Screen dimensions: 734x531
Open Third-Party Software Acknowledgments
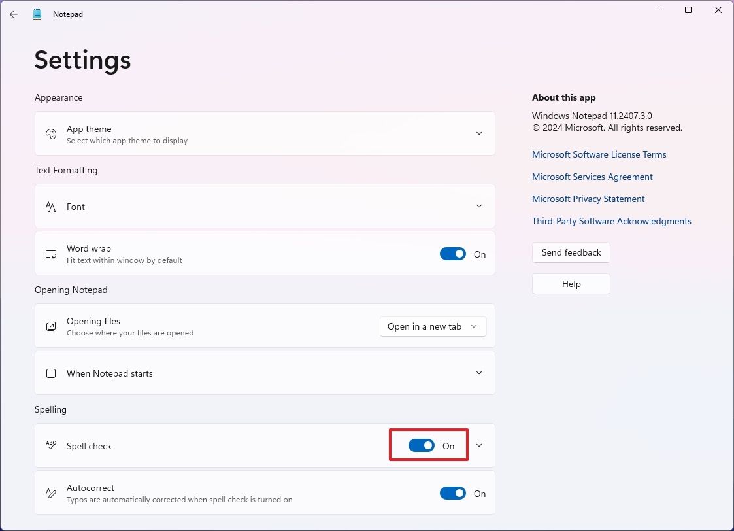pyautogui.click(x=611, y=221)
